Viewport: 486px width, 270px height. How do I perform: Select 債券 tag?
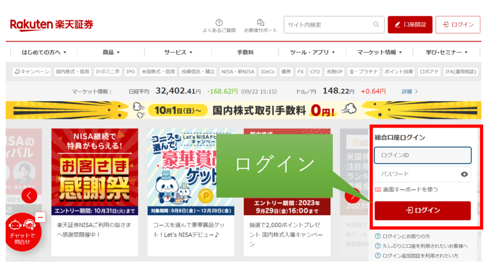pos(286,72)
